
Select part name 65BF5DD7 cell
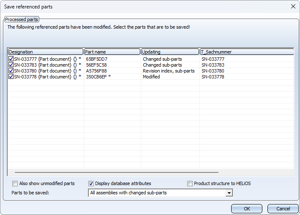[x=112, y=59]
